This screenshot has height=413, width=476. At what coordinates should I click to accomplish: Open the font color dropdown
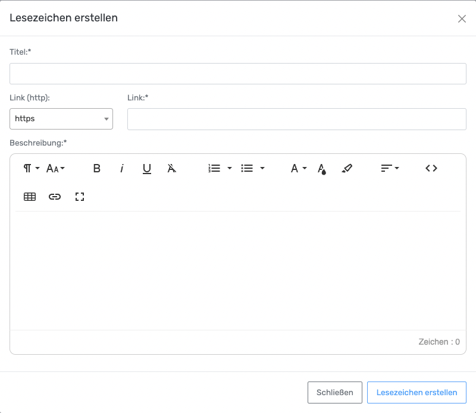tap(298, 168)
